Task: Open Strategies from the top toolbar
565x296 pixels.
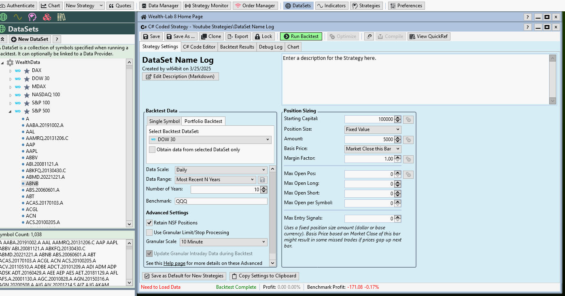Action: [x=366, y=6]
